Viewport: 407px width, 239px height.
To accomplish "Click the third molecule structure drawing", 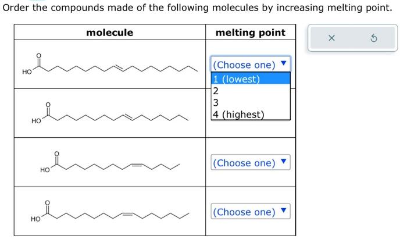I will (x=110, y=162).
